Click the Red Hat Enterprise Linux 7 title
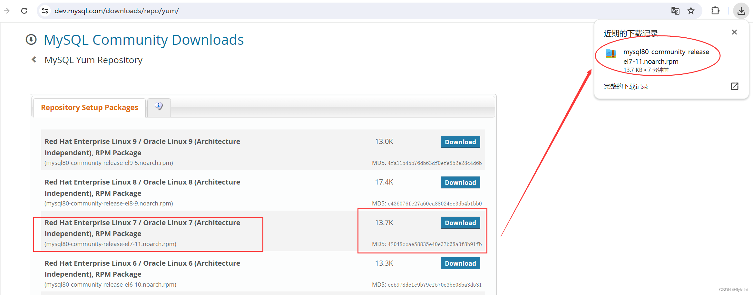Screen dimensions: 753x295 click(142, 228)
